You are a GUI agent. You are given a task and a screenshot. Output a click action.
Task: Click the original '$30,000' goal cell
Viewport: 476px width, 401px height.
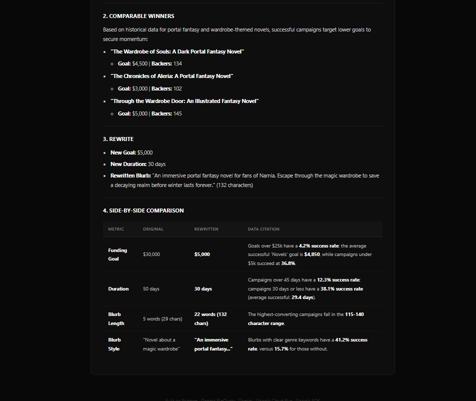151,254
